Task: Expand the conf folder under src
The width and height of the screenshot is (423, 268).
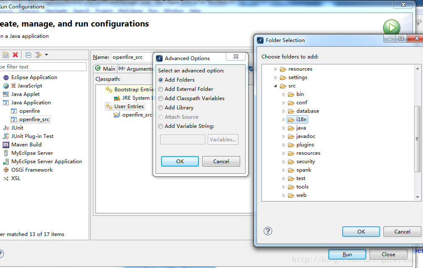Action: coord(283,103)
